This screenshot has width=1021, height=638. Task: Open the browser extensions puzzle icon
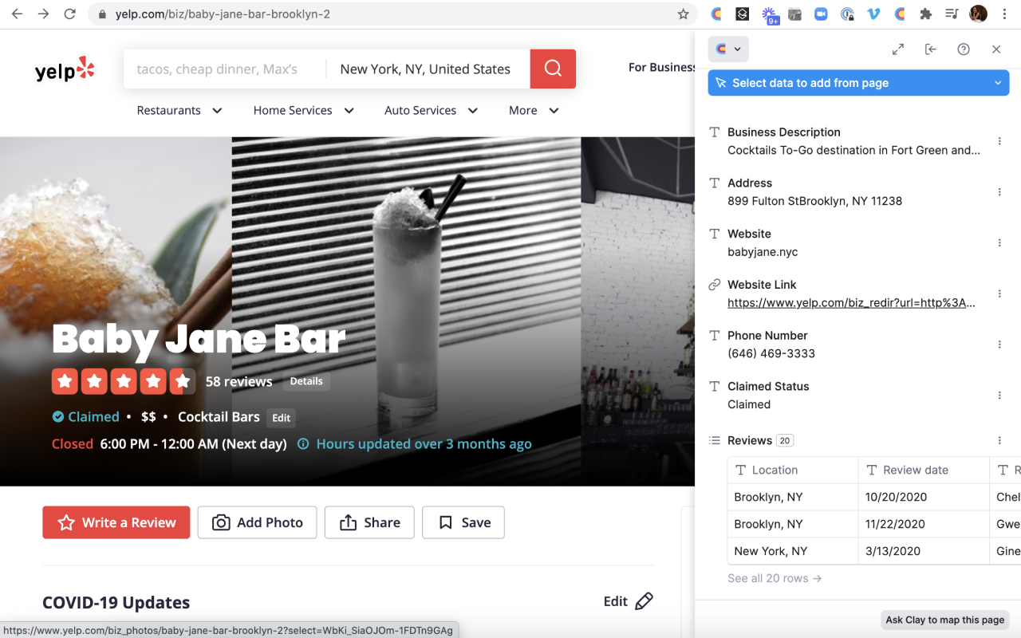click(x=925, y=14)
